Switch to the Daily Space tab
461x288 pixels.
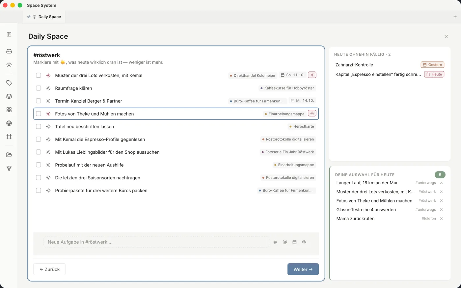(x=44, y=17)
